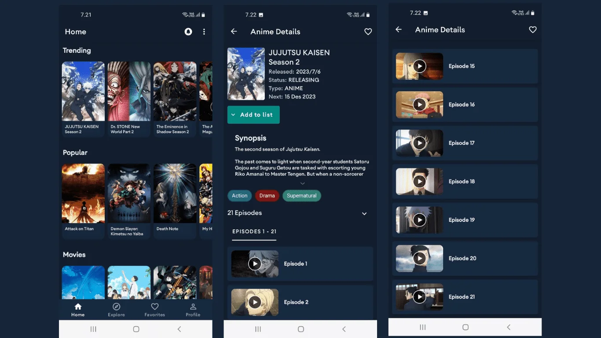Tap the Android back button on the left phone
601x338 pixels.
pos(179,329)
